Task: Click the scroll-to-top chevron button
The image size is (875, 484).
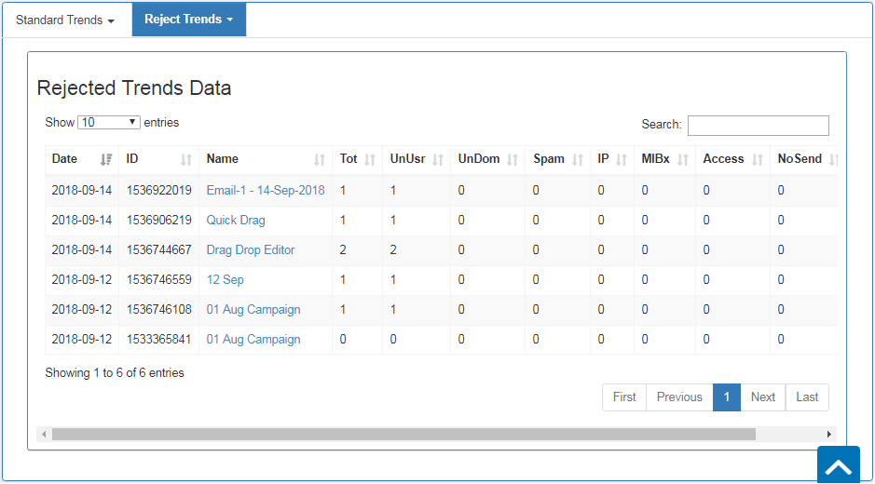Action: 838,465
